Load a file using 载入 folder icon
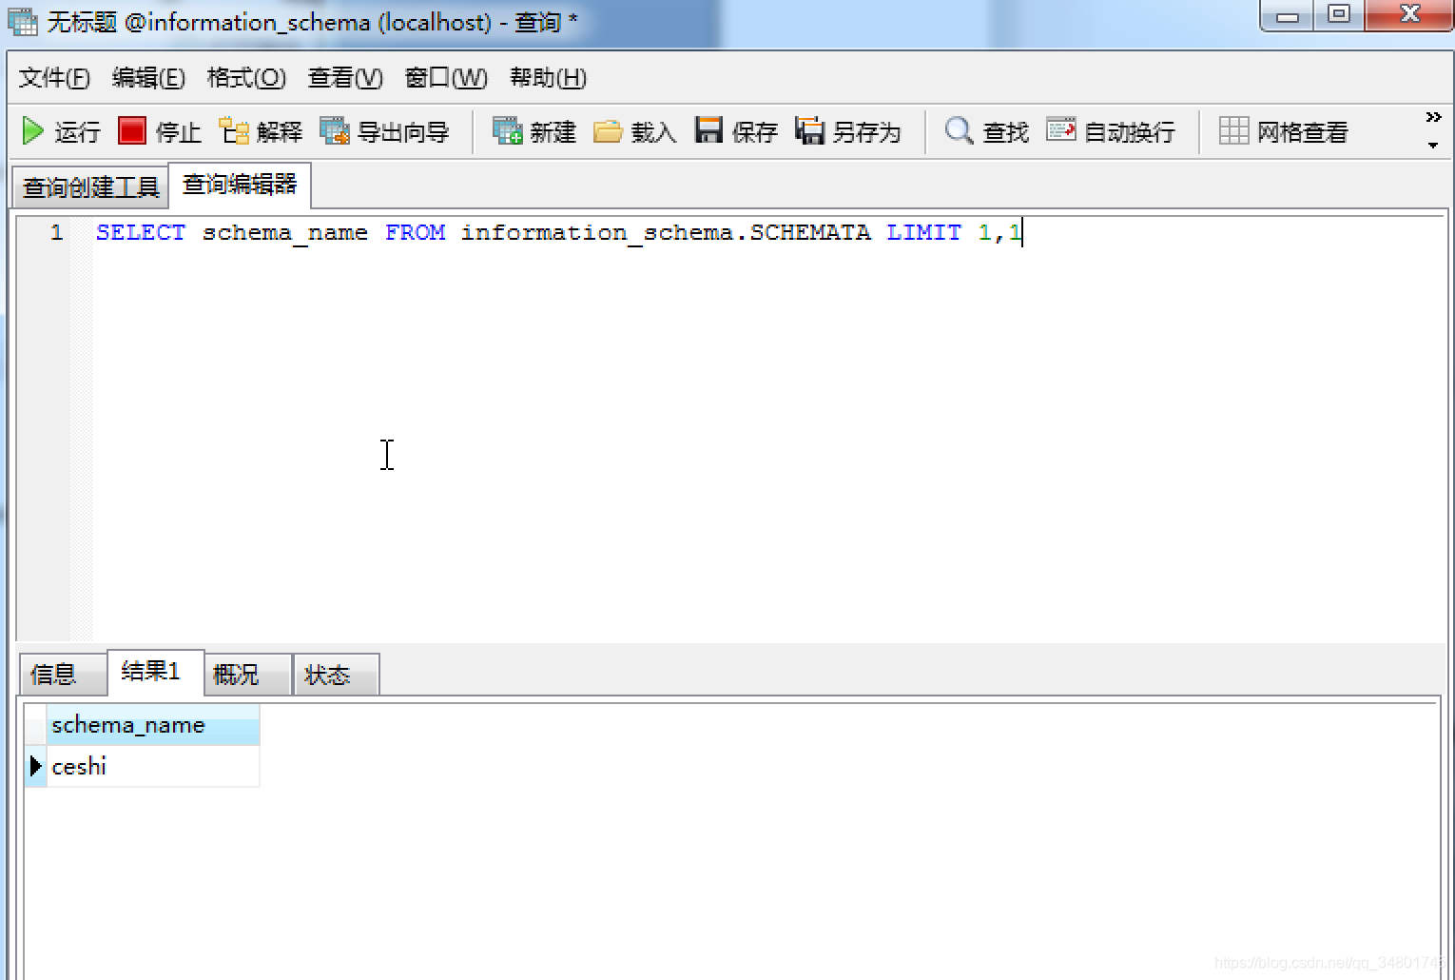The height and width of the screenshot is (980, 1455). pos(608,130)
